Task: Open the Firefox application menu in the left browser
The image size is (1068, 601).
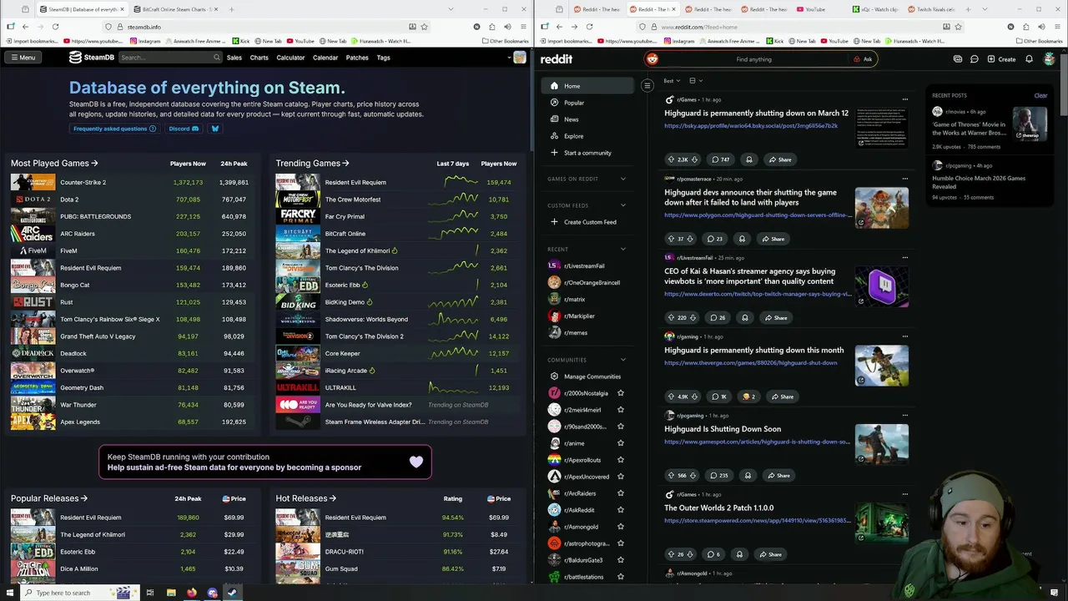Action: pyautogui.click(x=523, y=27)
